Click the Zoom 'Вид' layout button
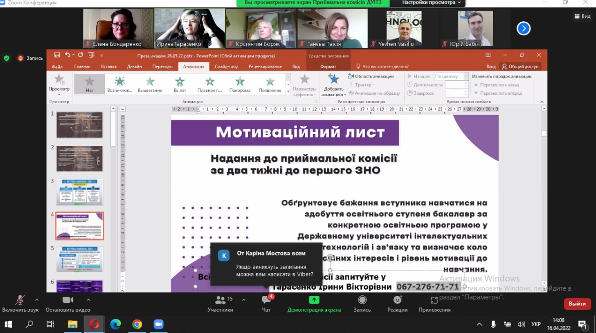Viewport: 596px width, 333px height. (x=582, y=16)
